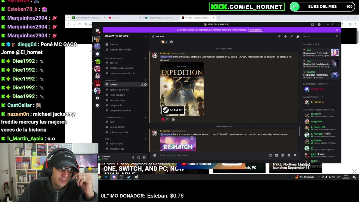Open user settings gear near El Hornet
359x202 pixels.
144,157
